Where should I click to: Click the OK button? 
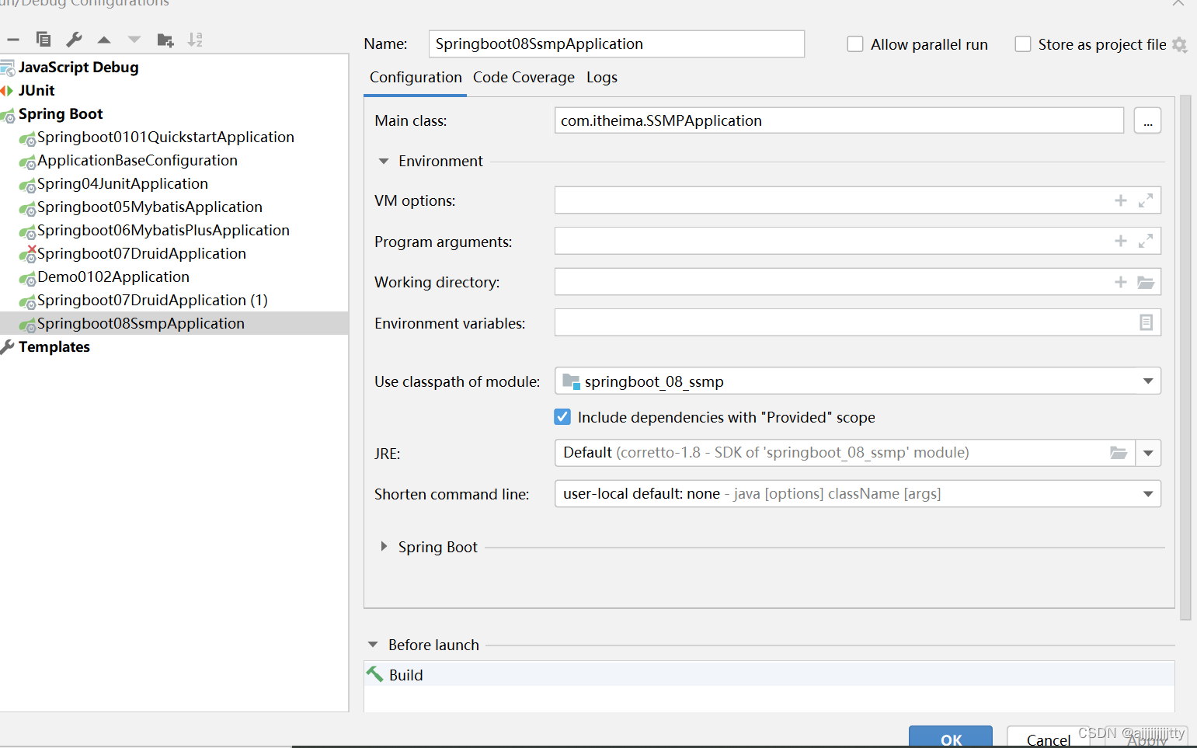950,739
